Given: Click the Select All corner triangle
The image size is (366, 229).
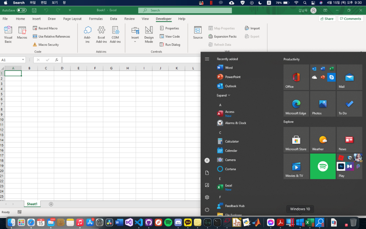Looking at the screenshot, I should 3,68.
